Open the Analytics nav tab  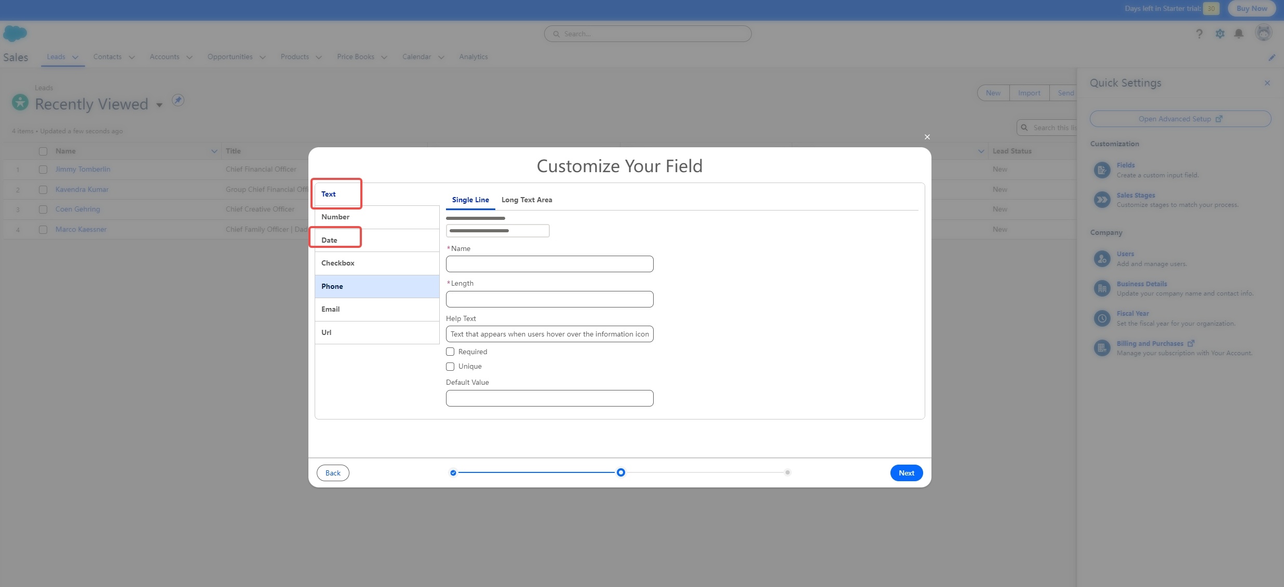[474, 57]
